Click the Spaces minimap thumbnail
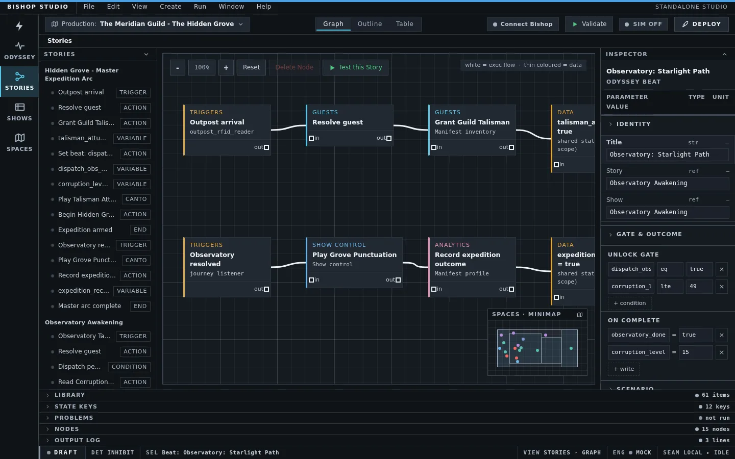The image size is (735, 459). [x=537, y=348]
